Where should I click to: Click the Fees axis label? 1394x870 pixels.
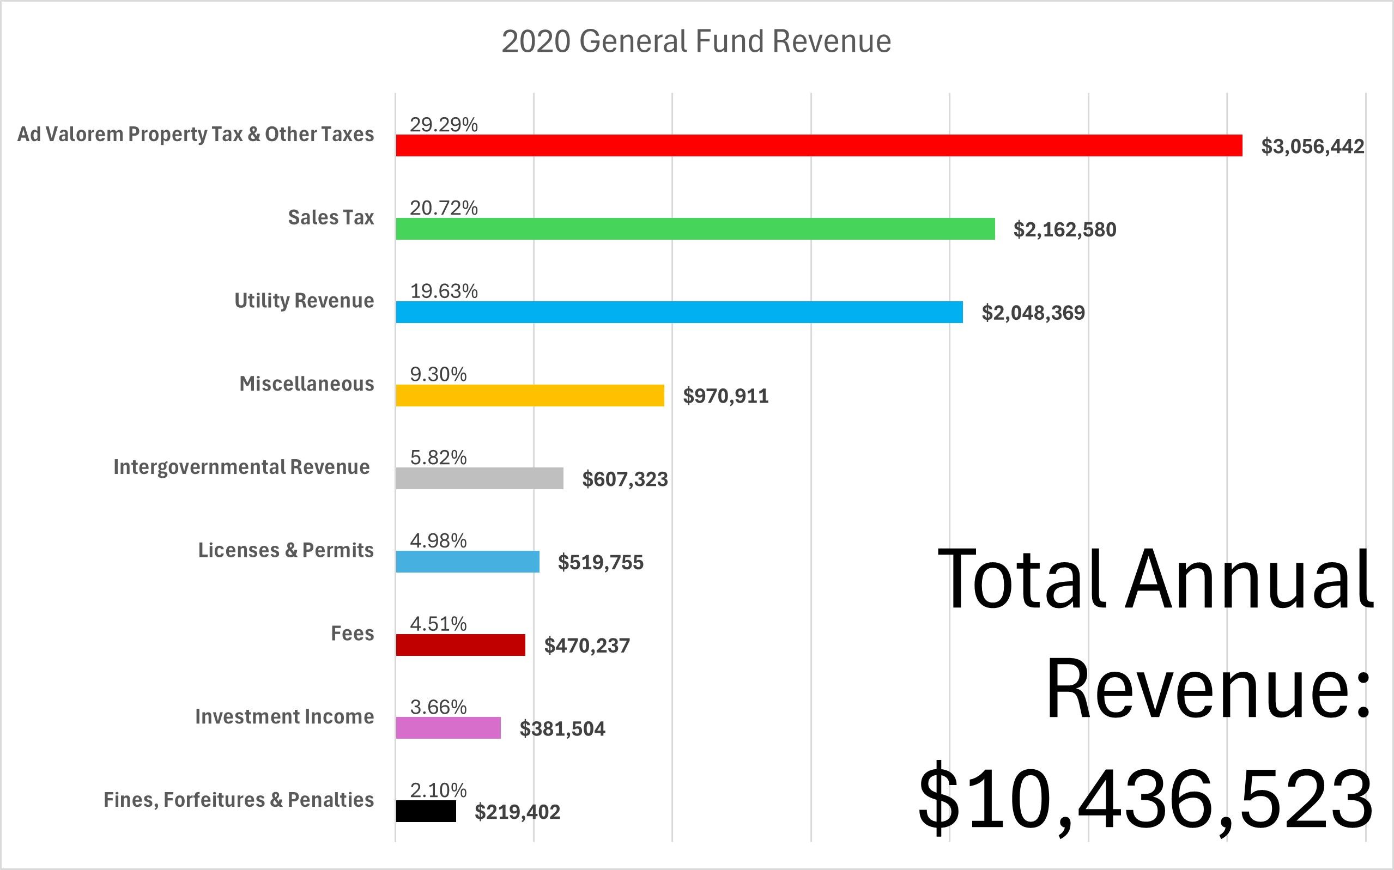[352, 634]
